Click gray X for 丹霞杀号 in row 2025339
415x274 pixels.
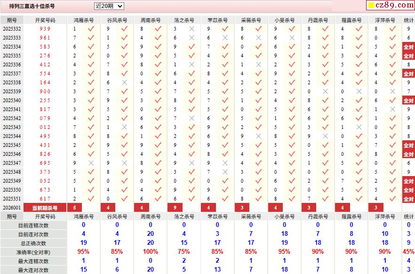(x=325, y=91)
